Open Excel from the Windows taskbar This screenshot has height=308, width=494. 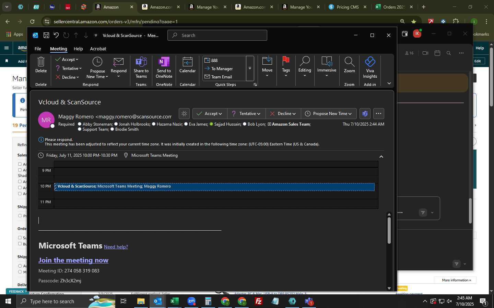(x=174, y=301)
